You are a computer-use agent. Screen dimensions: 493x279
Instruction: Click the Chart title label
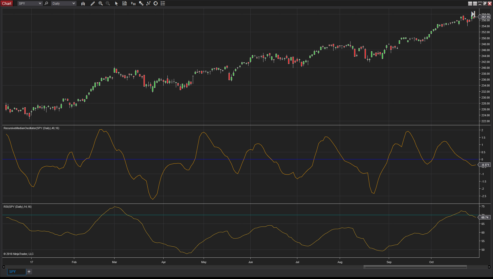point(7,3)
